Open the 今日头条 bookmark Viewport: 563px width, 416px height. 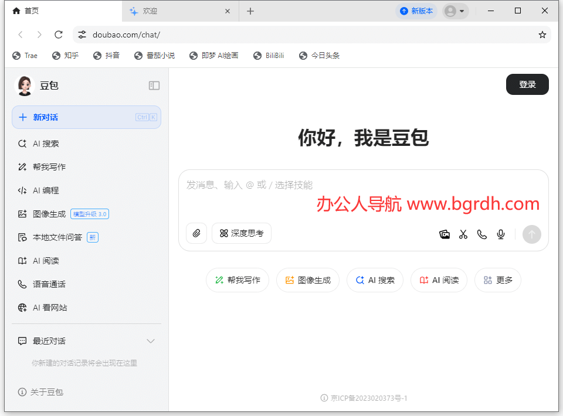tap(319, 56)
